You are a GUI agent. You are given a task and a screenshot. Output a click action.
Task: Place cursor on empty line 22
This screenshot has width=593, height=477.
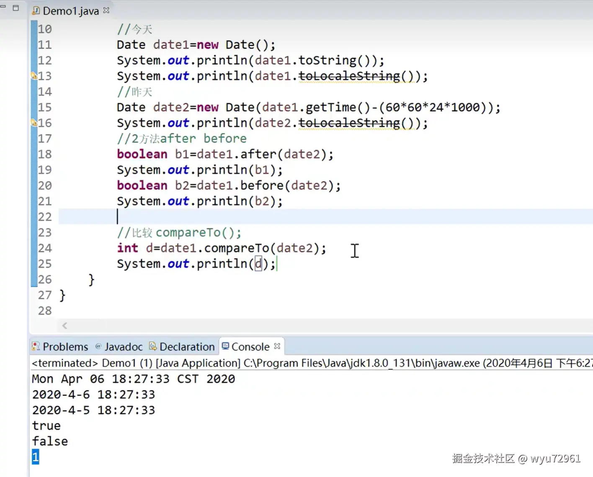325,217
